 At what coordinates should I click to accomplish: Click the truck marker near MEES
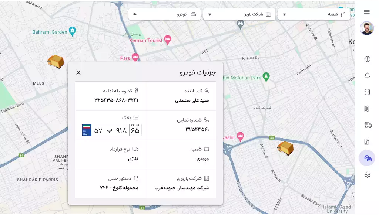point(56,61)
